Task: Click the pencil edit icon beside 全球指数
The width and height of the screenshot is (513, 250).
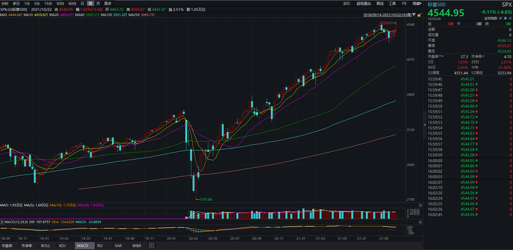Action: 501,18
